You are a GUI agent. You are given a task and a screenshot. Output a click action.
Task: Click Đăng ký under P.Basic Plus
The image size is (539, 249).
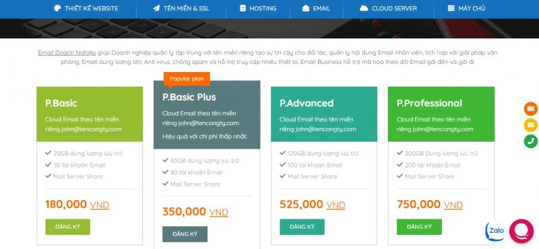tap(185, 234)
